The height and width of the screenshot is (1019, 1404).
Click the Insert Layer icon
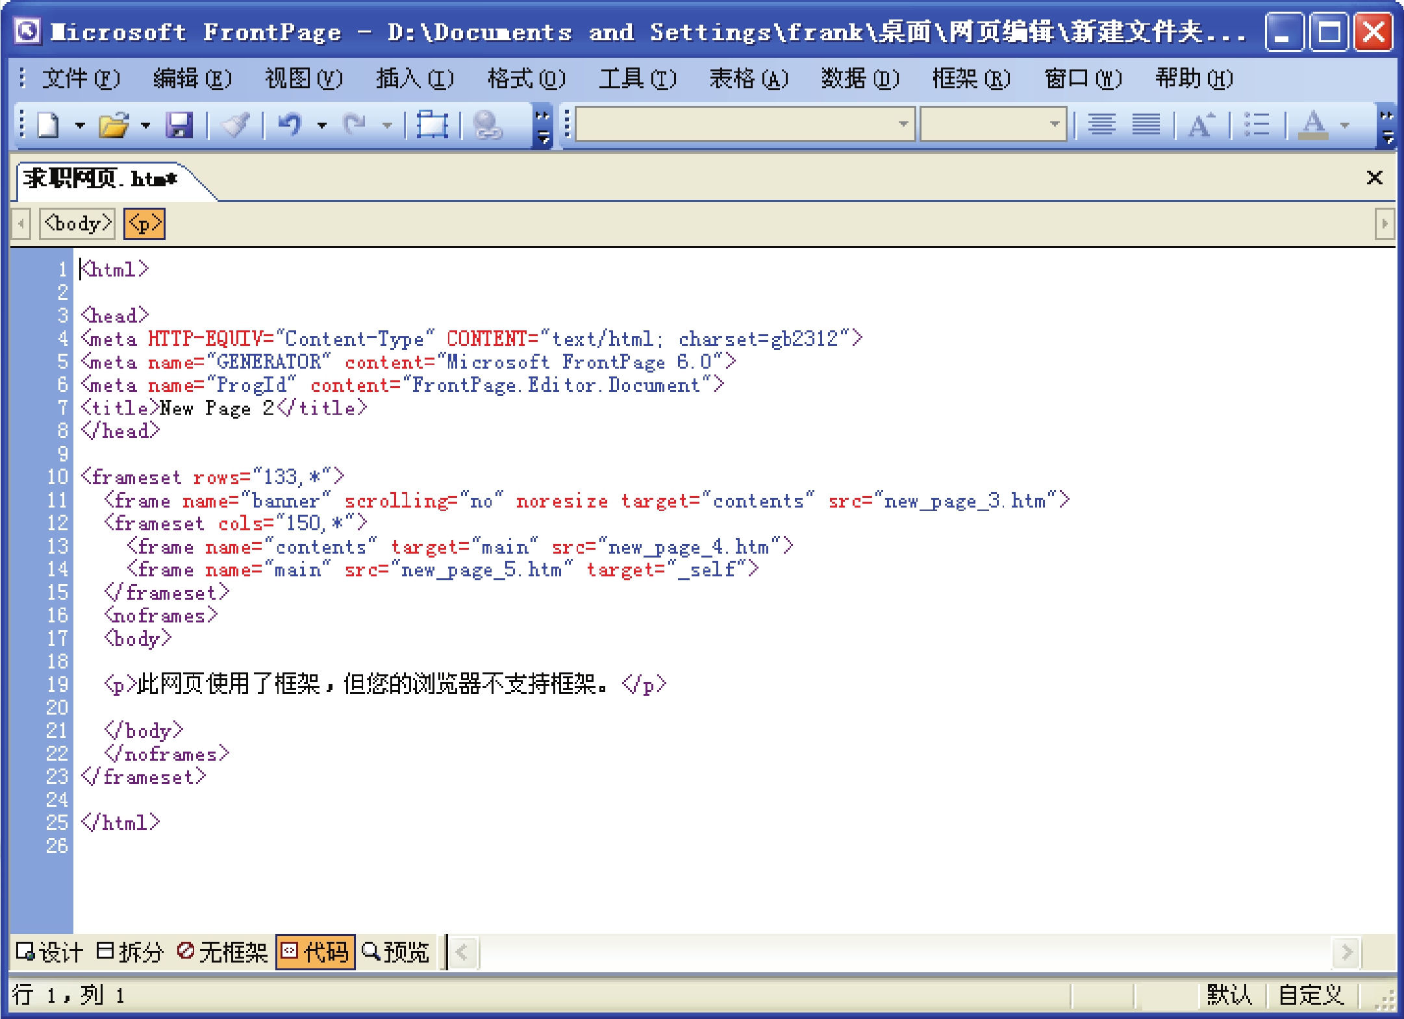pyautogui.click(x=432, y=125)
